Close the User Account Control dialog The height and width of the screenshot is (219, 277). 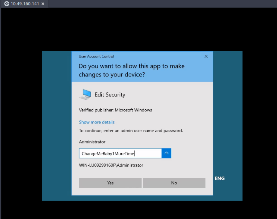(206, 56)
